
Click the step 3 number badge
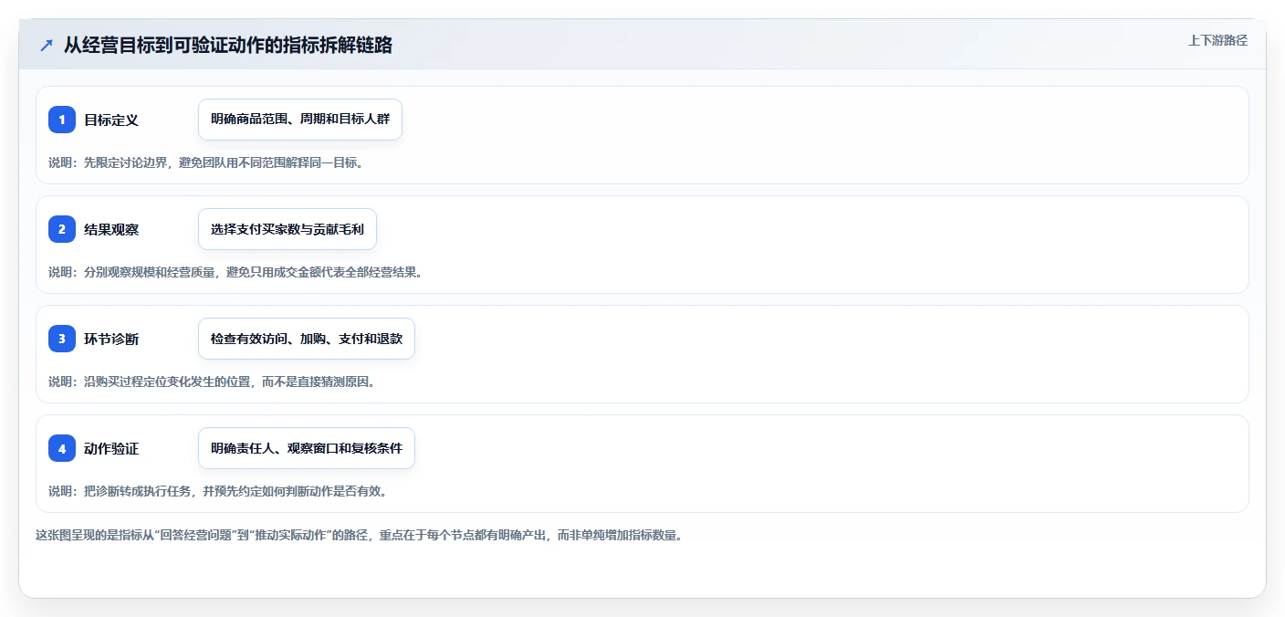point(62,339)
